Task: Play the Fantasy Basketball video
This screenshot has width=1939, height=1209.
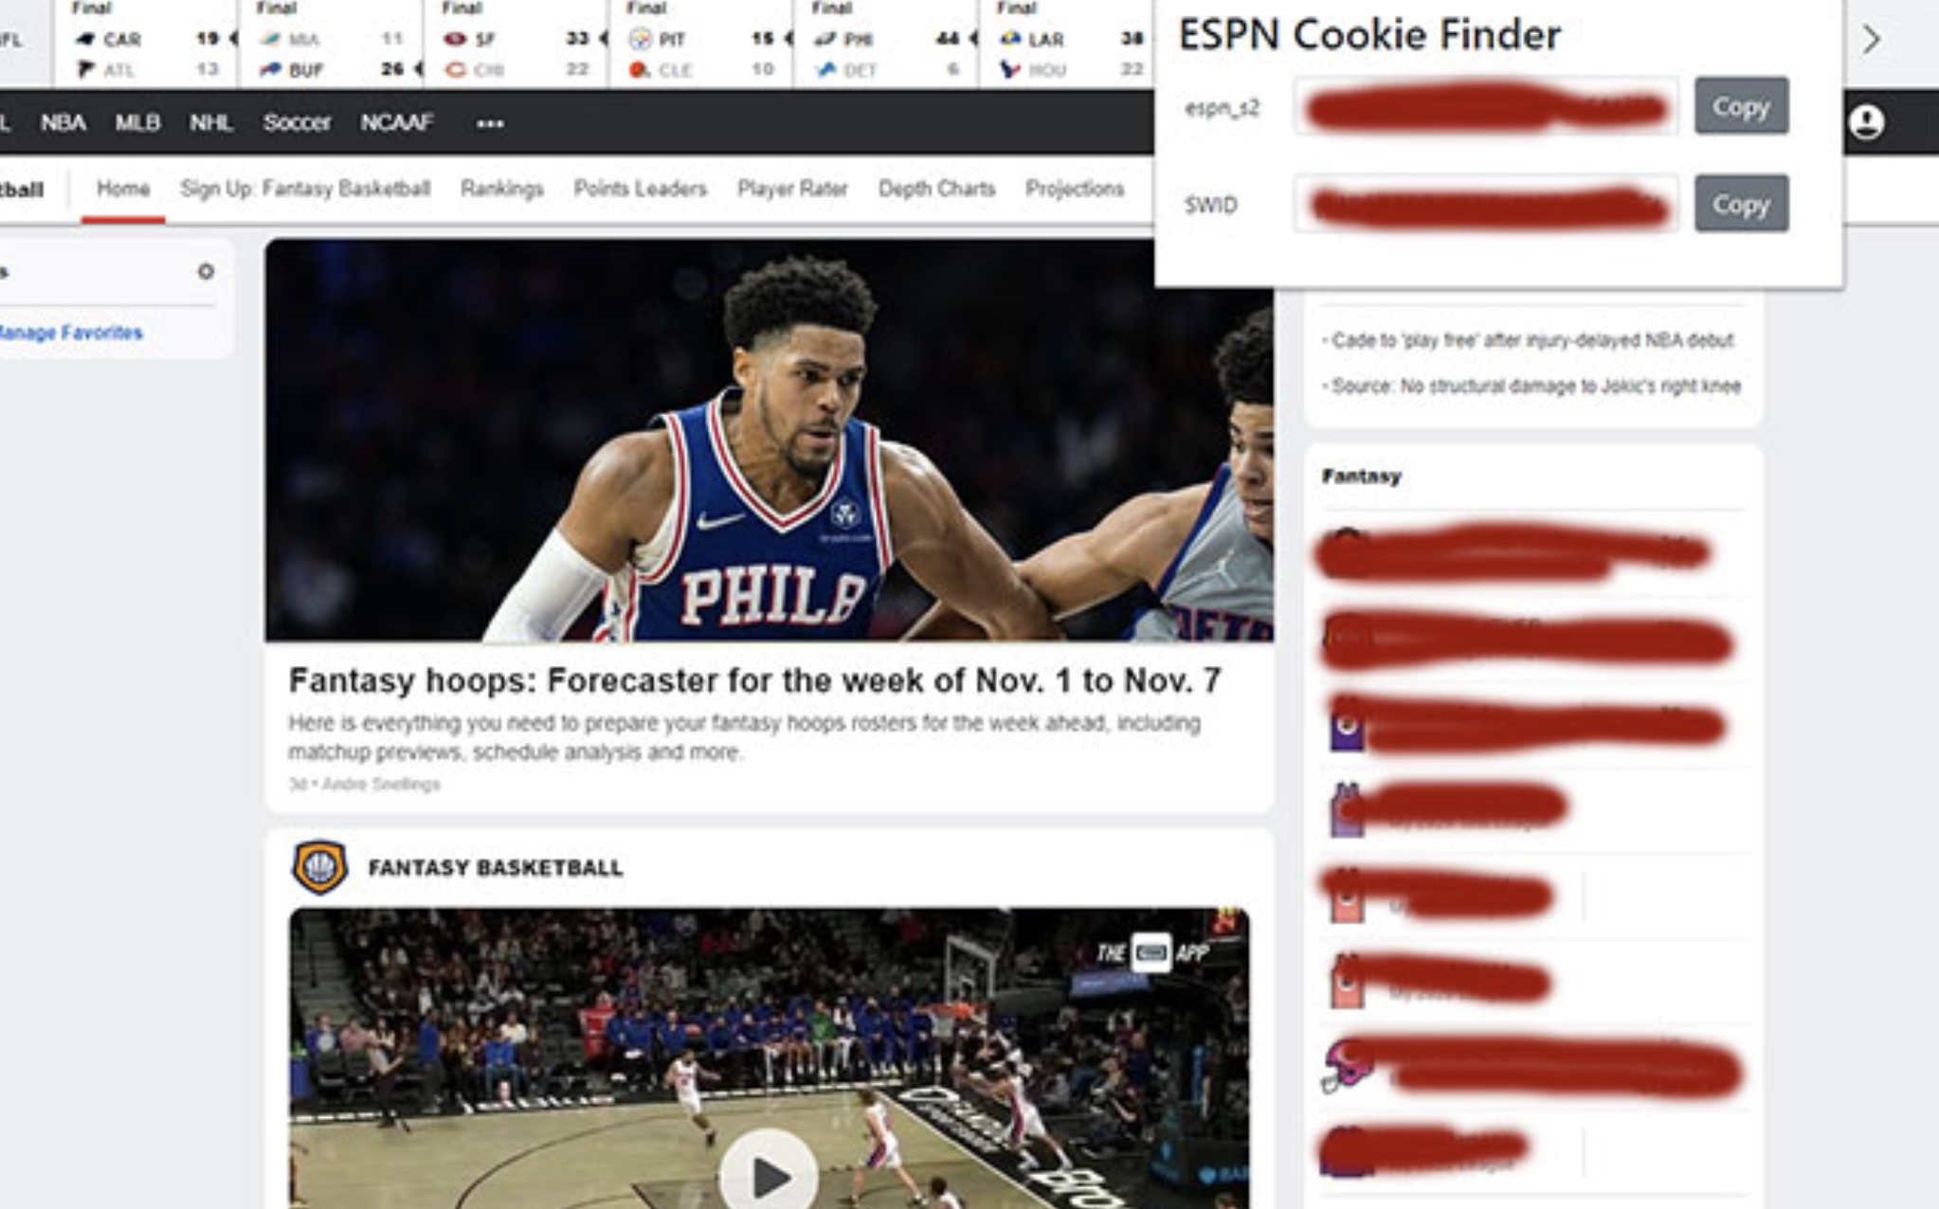Action: (x=769, y=1175)
